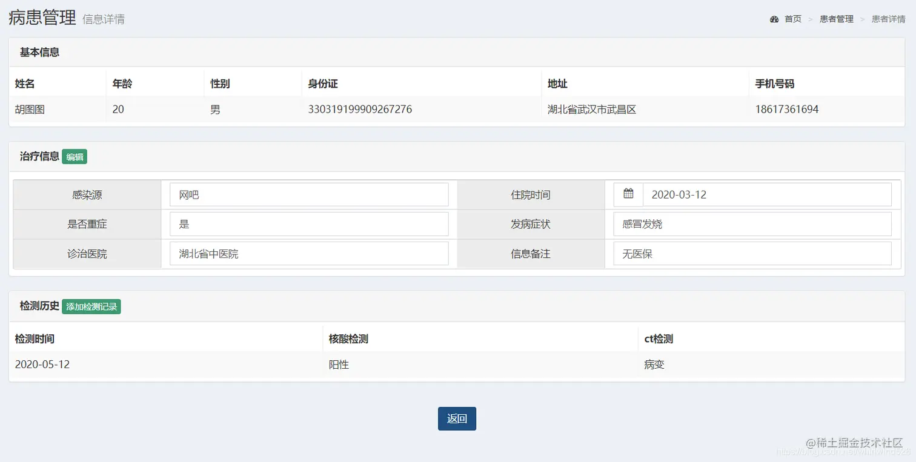
Task: Open the calendar icon for 住院时间
Action: 628,194
